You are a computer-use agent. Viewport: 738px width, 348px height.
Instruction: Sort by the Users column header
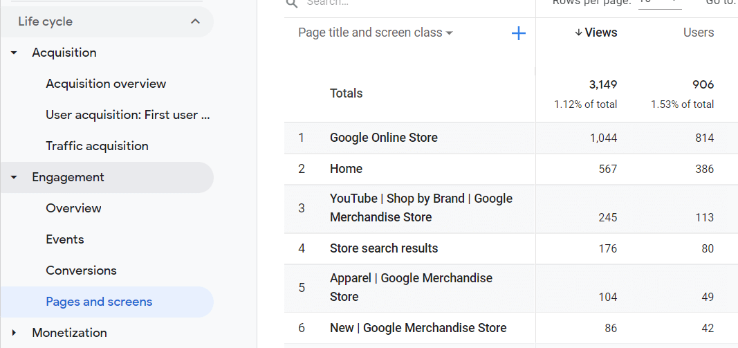(x=698, y=33)
